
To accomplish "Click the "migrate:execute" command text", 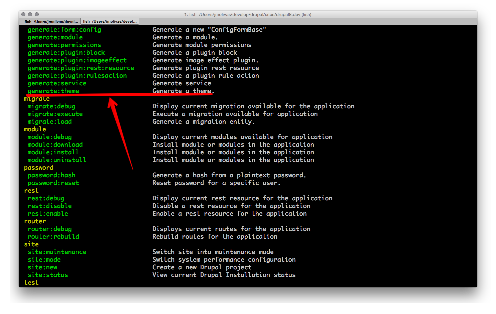I will [x=55, y=114].
